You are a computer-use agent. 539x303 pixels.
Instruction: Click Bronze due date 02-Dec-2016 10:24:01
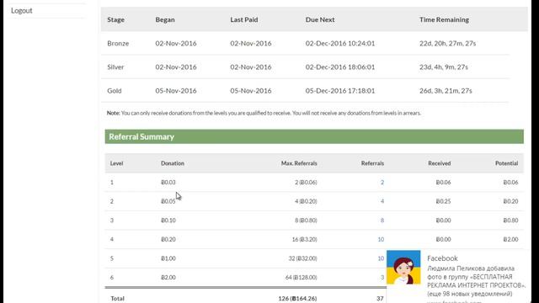[340, 43]
